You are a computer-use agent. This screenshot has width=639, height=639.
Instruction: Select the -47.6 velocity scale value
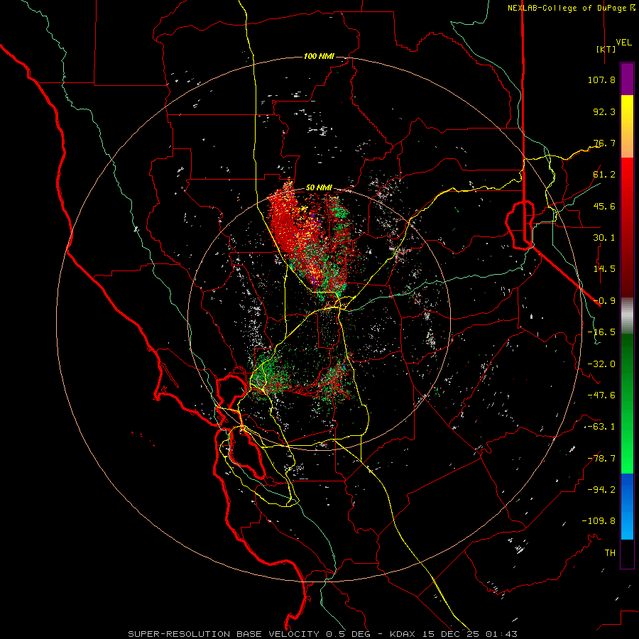click(x=601, y=395)
